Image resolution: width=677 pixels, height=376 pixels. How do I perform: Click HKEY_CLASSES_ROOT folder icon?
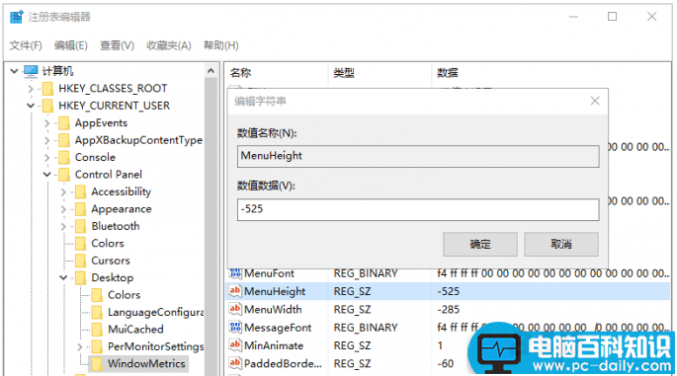(47, 89)
